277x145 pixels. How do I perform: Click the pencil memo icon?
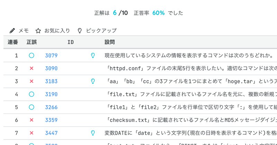point(12,30)
